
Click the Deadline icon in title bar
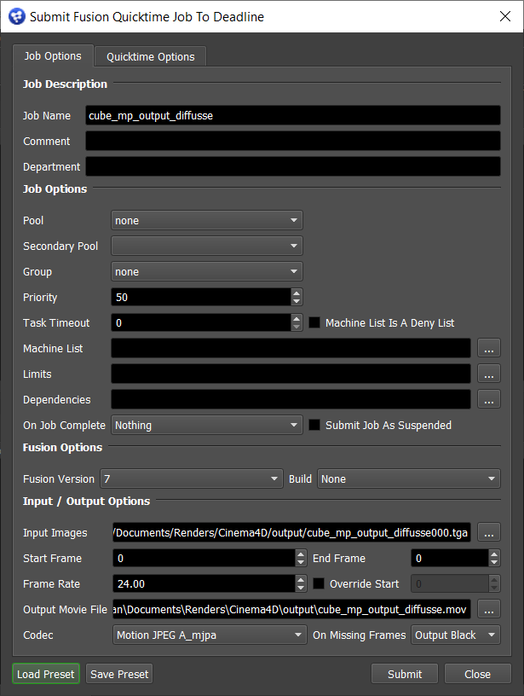tap(16, 17)
